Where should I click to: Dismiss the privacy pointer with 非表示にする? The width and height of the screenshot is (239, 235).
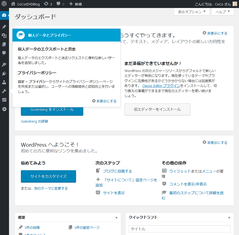pos(104,101)
